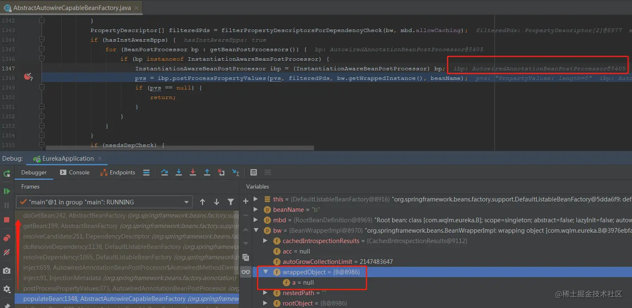Click the Drop Frame icon

(221, 172)
